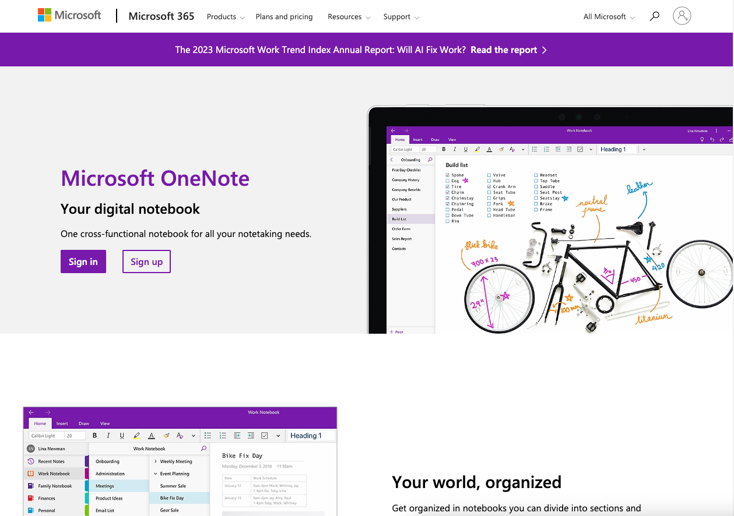Open the Gear Sale page
This screenshot has width=734, height=516.
point(170,510)
